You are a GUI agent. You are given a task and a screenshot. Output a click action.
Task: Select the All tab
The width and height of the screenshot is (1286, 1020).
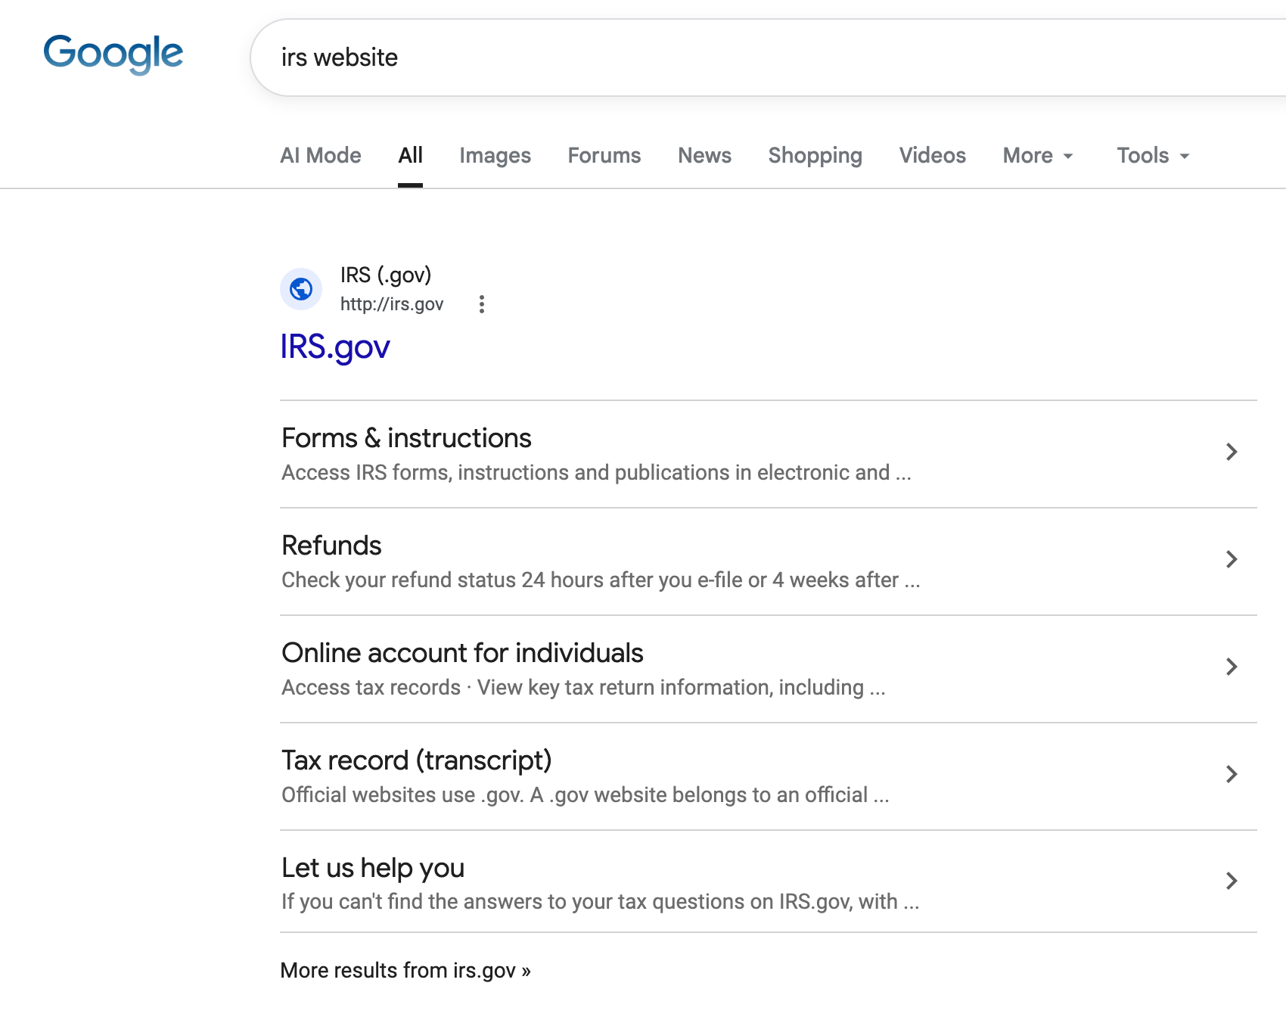click(410, 155)
